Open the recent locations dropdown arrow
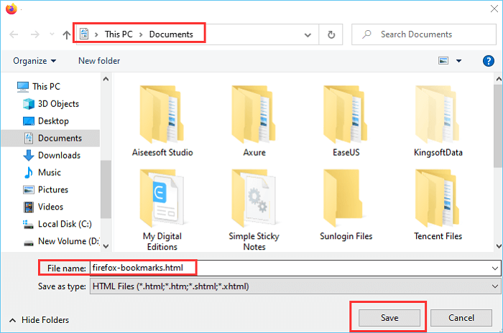 pos(52,34)
